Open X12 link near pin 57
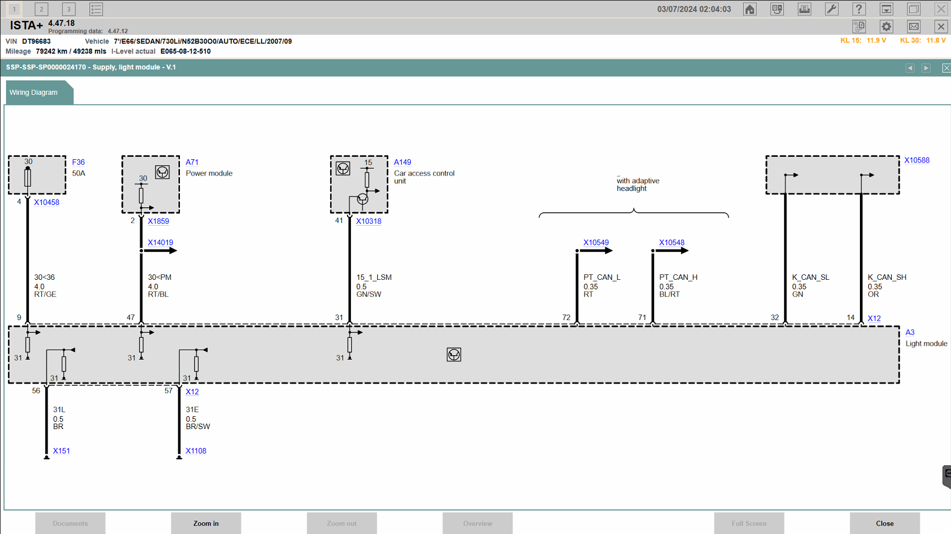Screen dimensions: 951x534 click(x=192, y=392)
